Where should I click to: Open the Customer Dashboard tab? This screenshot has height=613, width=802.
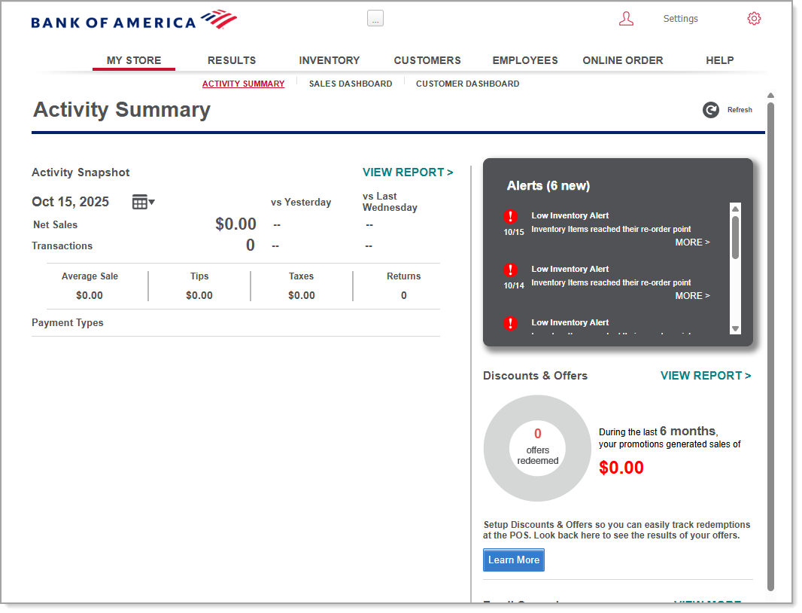coord(467,84)
